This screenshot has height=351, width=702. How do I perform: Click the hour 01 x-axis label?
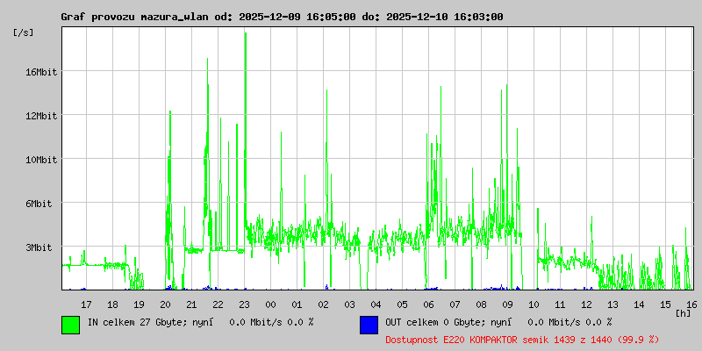coord(297,304)
